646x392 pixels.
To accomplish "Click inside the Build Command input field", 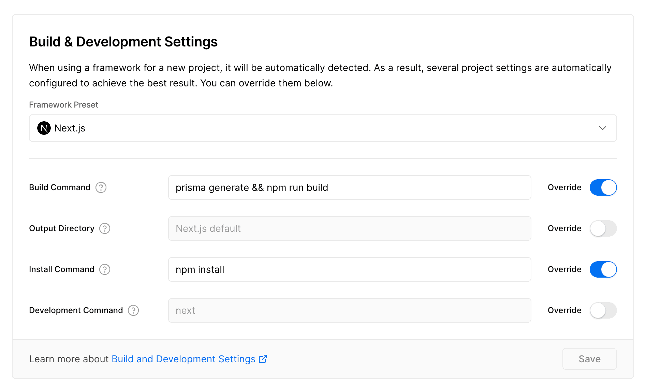I will 349,187.
